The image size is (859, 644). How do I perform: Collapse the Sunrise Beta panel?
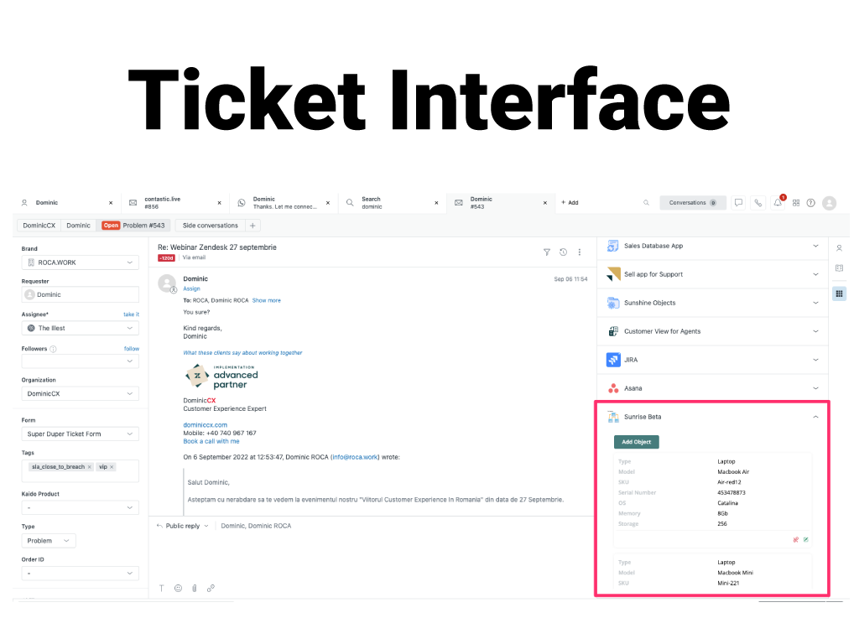pos(815,416)
